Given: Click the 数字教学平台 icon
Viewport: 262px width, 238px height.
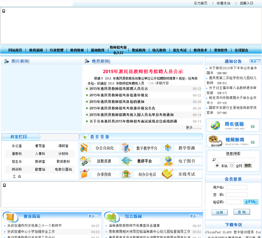Looking at the screenshot, I should [x=126, y=148].
